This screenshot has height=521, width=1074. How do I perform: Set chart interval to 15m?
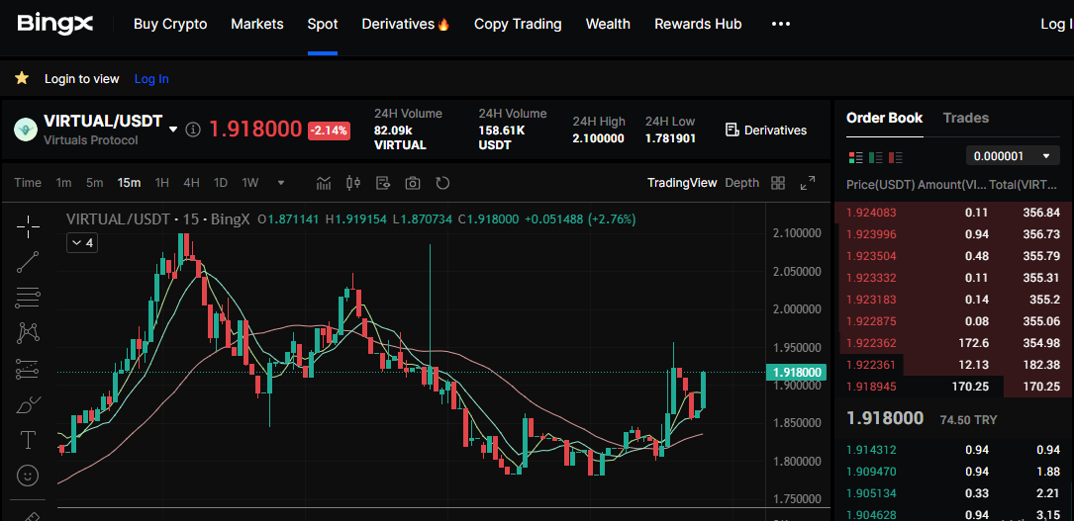[129, 183]
